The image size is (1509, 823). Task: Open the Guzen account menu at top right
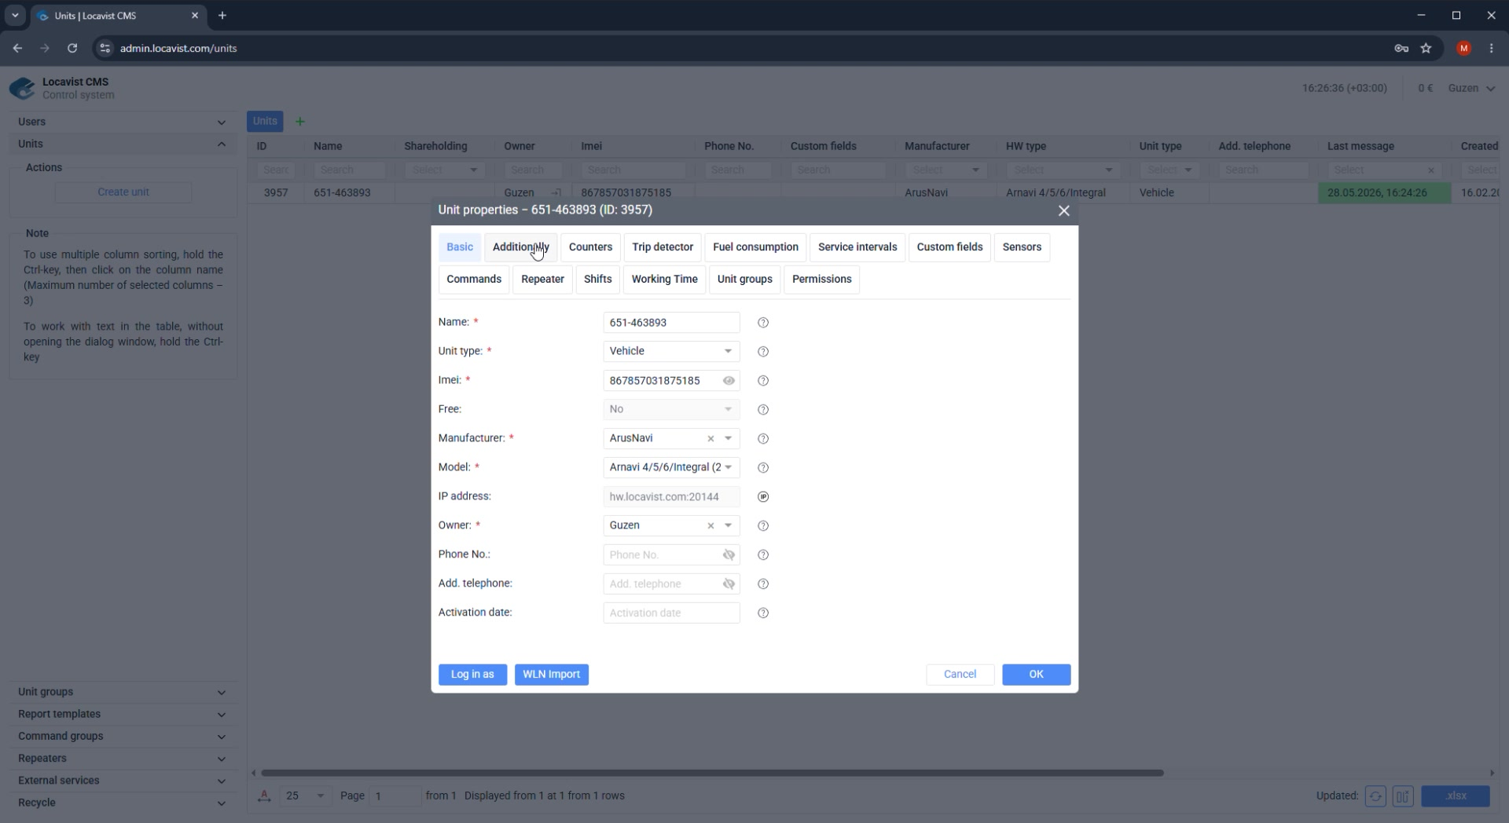click(x=1471, y=88)
